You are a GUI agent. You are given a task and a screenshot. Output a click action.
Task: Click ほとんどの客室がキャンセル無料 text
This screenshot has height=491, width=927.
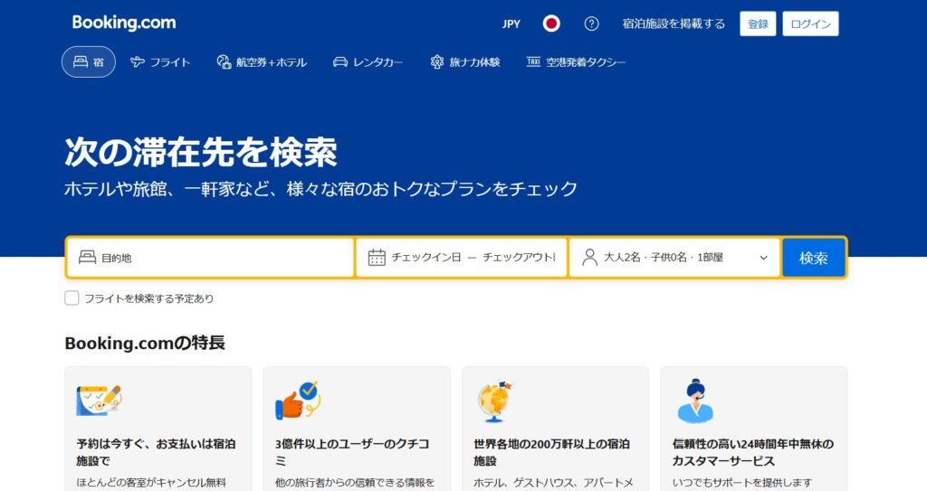tap(151, 483)
